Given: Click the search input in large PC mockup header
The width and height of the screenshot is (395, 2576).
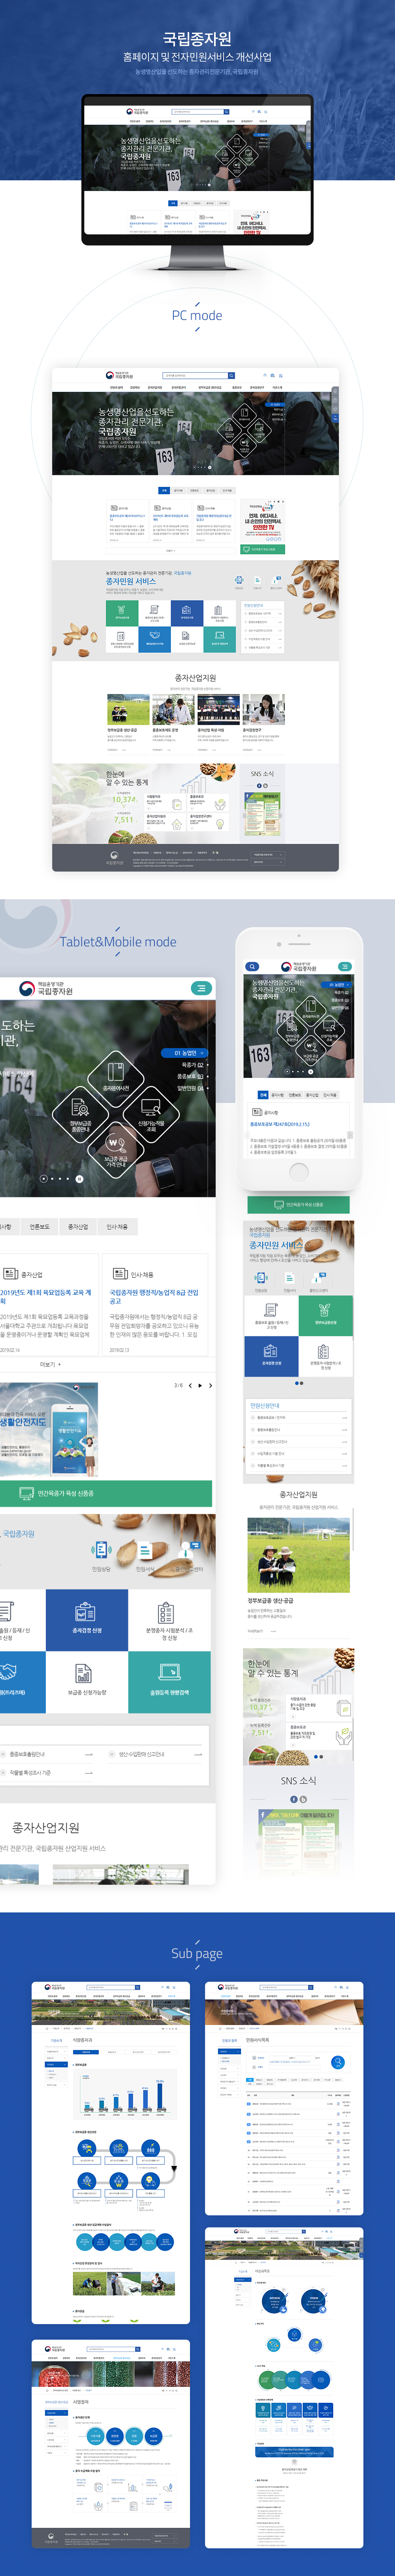Looking at the screenshot, I should (x=195, y=376).
